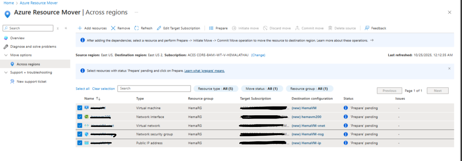Open the ellipsis more options beside the title

point(136,12)
